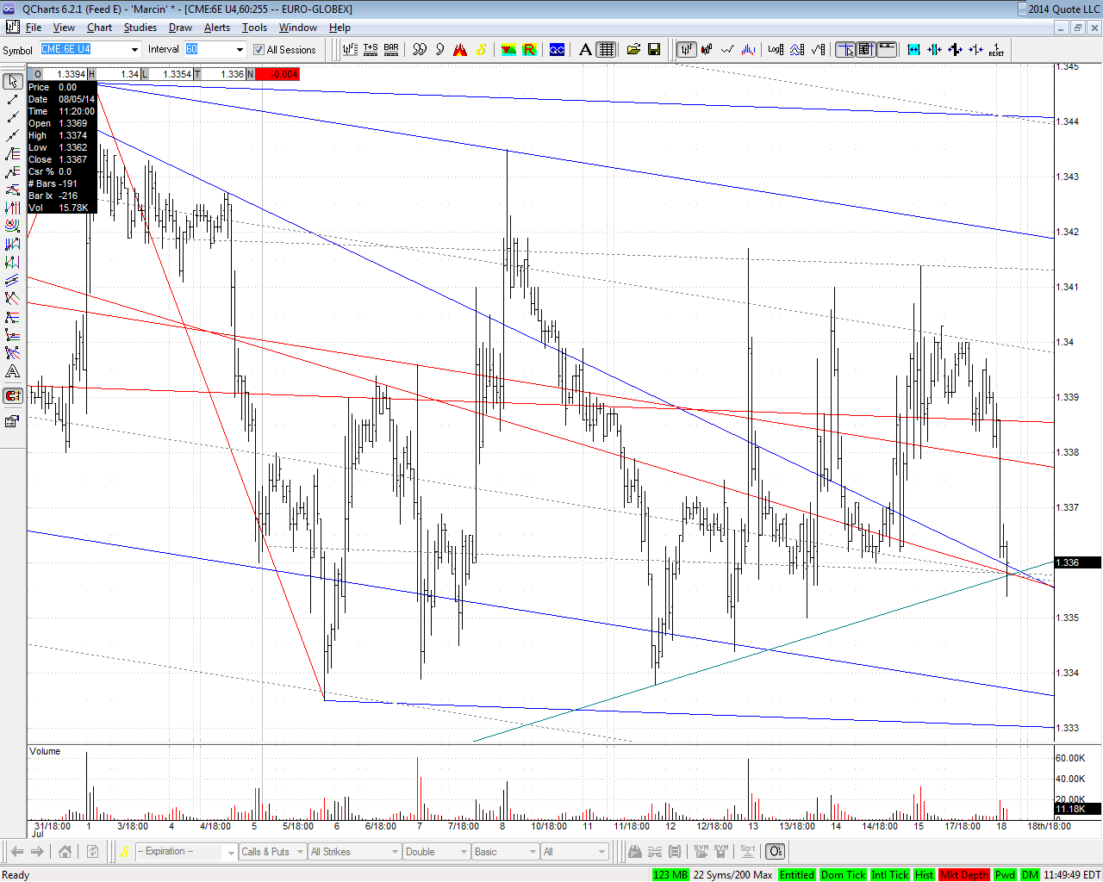Expand the All Strikes dropdown
The image size is (1103, 882).
click(x=395, y=852)
